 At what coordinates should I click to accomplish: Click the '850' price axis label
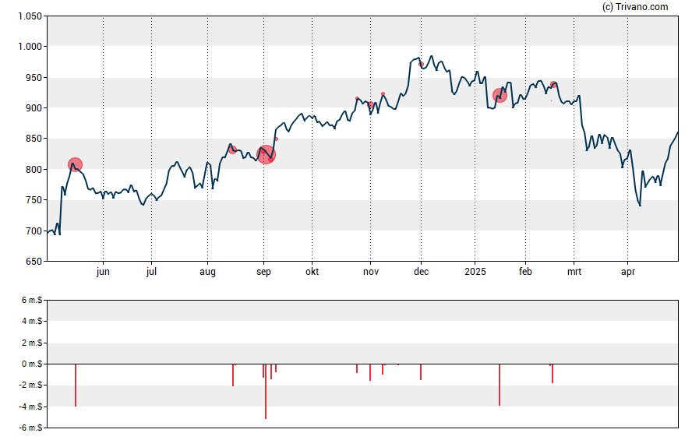point(34,139)
